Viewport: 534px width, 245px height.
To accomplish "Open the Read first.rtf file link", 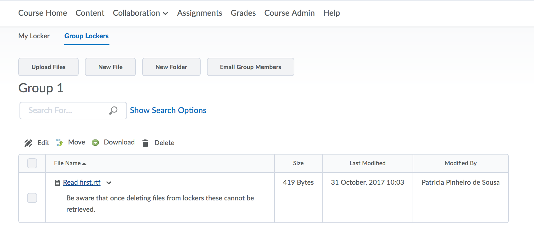I will [82, 182].
